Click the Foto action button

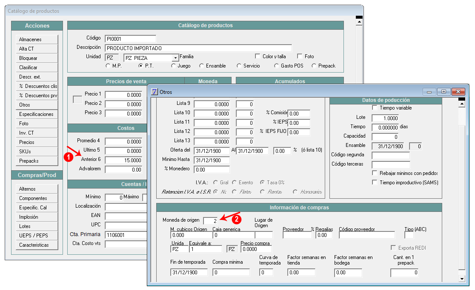tap(37, 124)
